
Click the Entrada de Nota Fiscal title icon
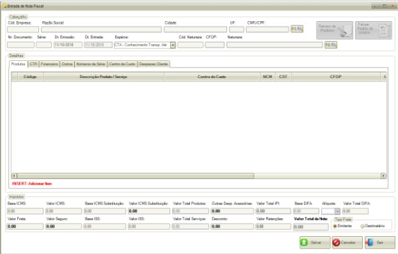tap(5, 6)
